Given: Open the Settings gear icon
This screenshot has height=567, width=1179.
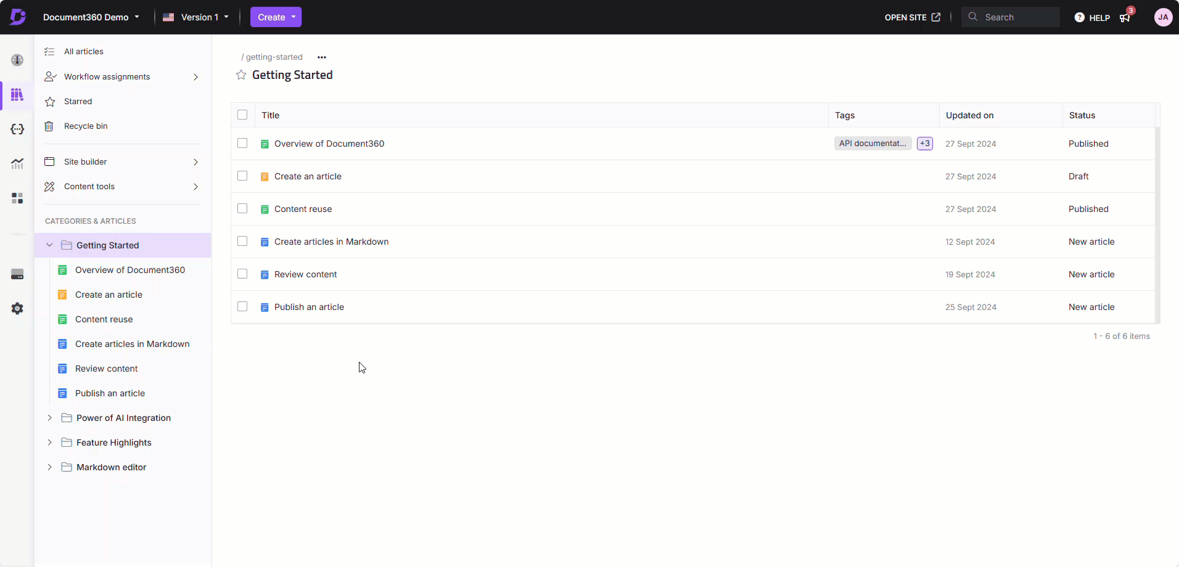Looking at the screenshot, I should 17,308.
